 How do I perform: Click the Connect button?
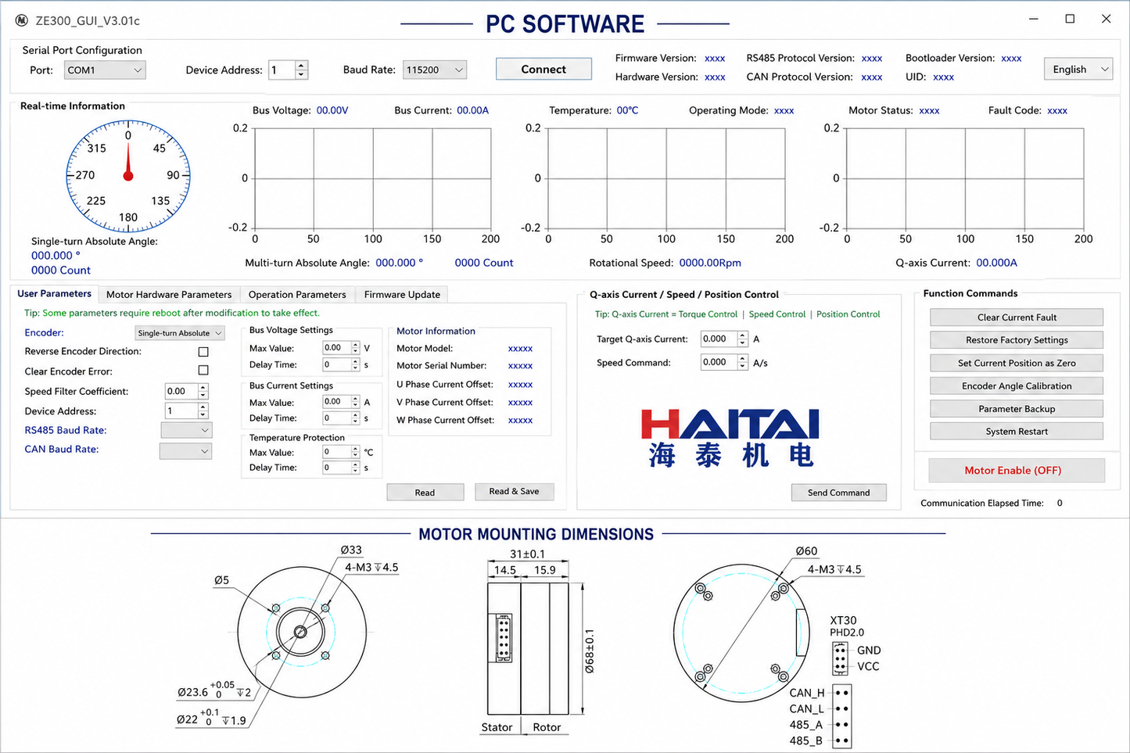[543, 70]
